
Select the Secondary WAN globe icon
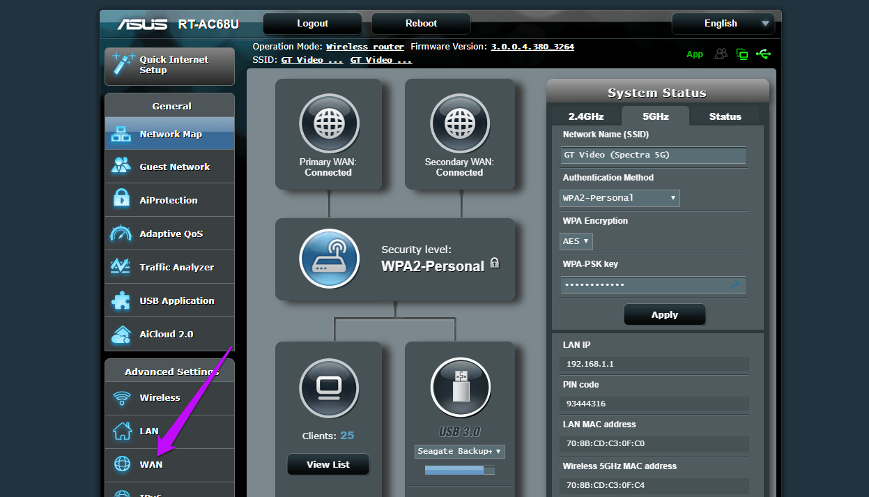(459, 123)
